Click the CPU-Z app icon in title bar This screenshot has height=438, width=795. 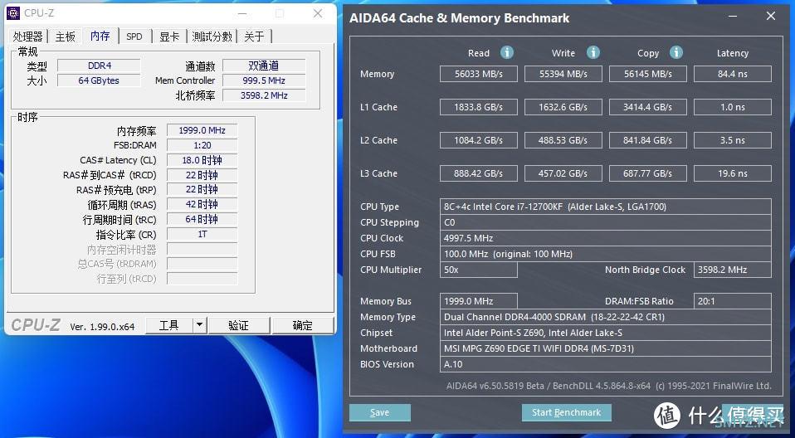click(x=13, y=13)
